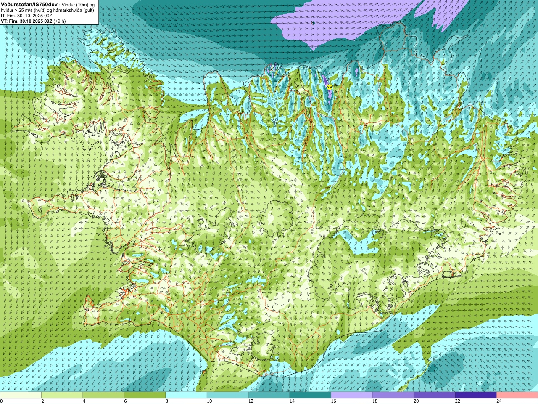Select the 18–20 m/s medium purple swatch
The height and width of the screenshot is (404, 538).
click(393, 396)
